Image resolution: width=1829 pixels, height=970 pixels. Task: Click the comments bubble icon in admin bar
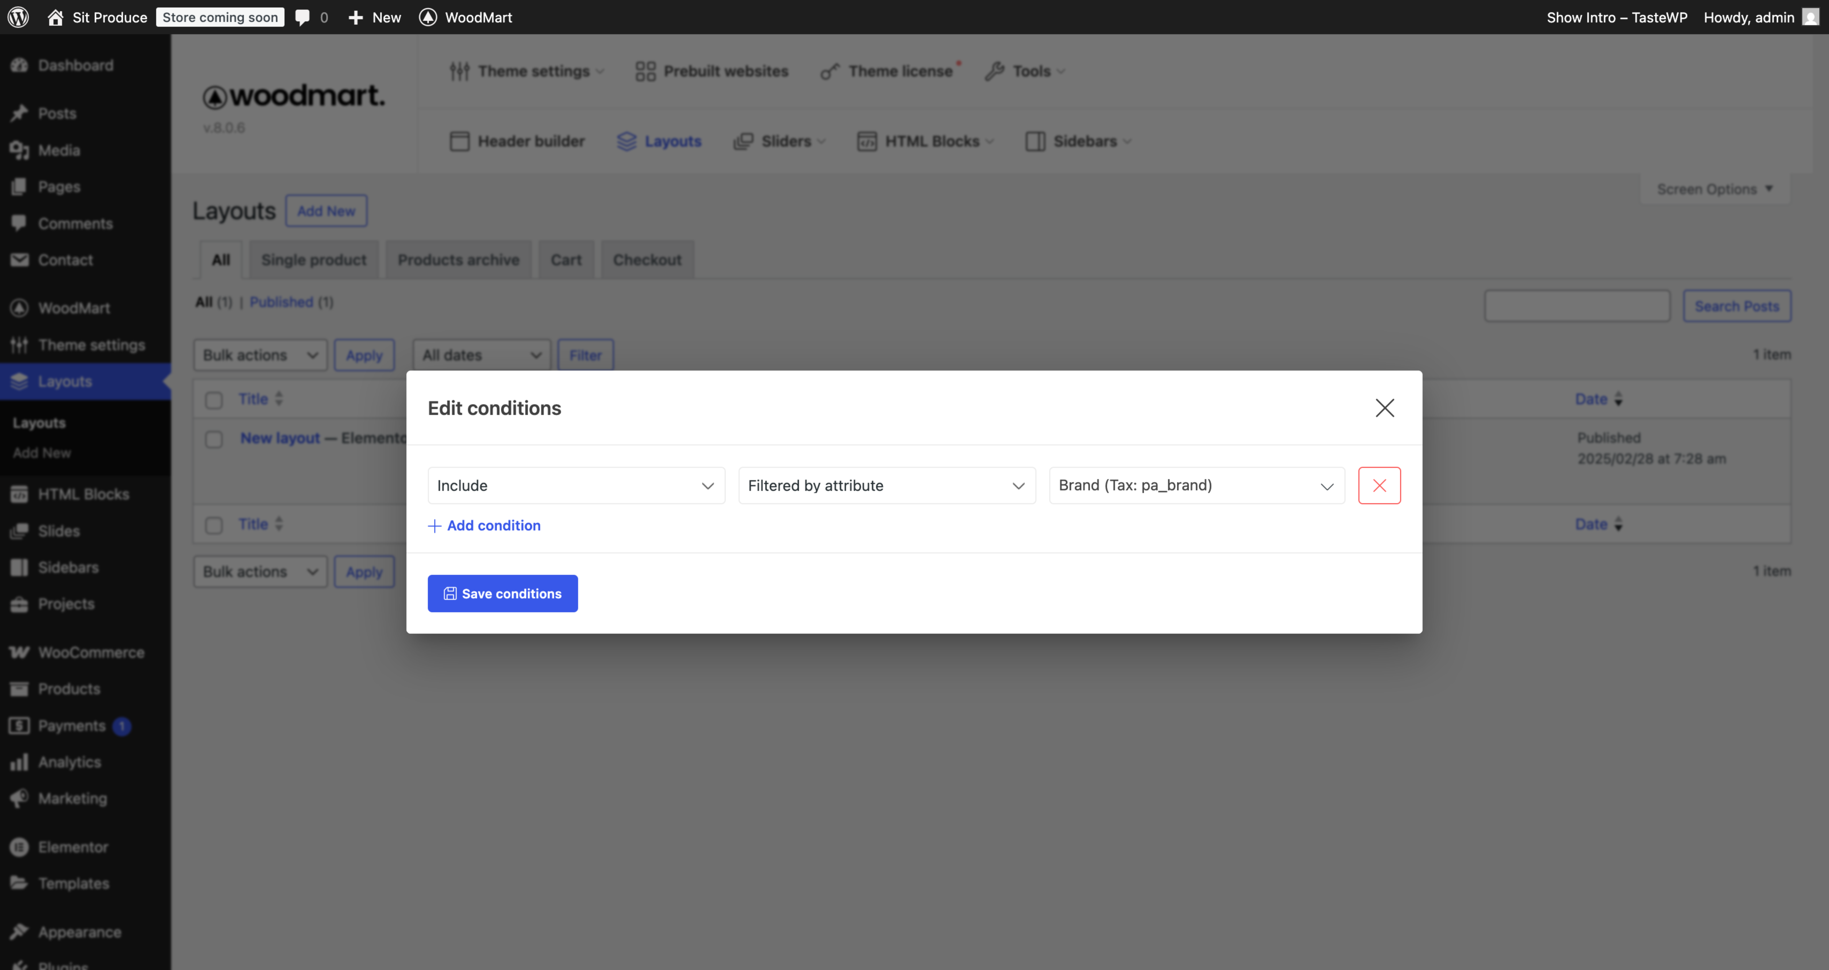pyautogui.click(x=302, y=17)
